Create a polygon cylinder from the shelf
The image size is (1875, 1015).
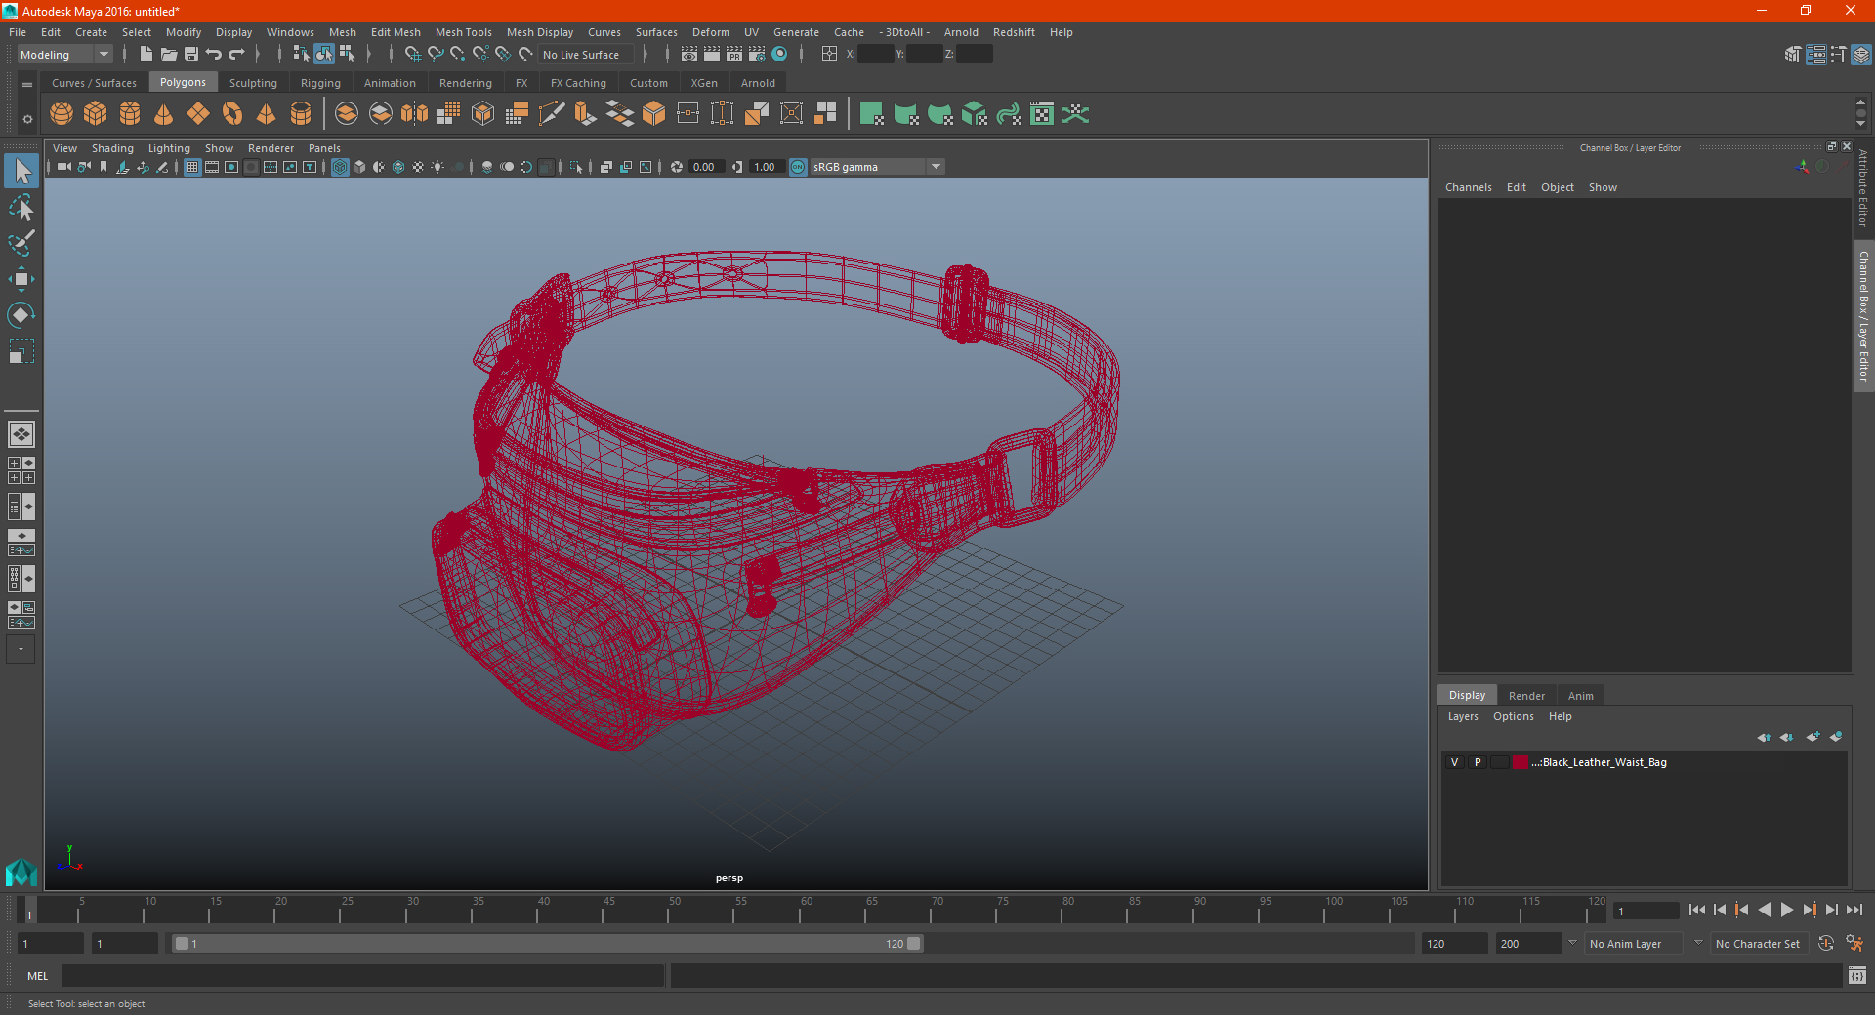coord(130,114)
